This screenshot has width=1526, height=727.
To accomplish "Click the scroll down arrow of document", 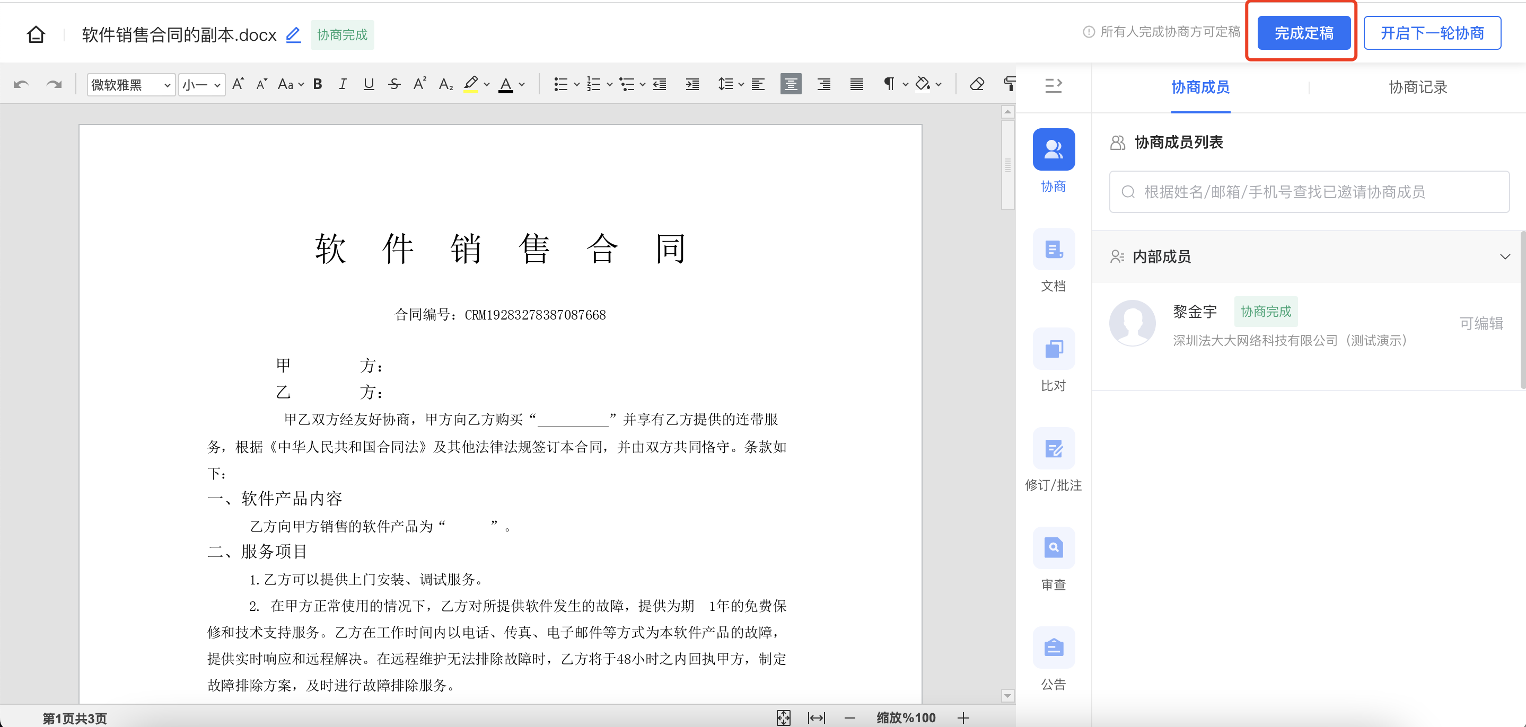I will pos(1007,695).
